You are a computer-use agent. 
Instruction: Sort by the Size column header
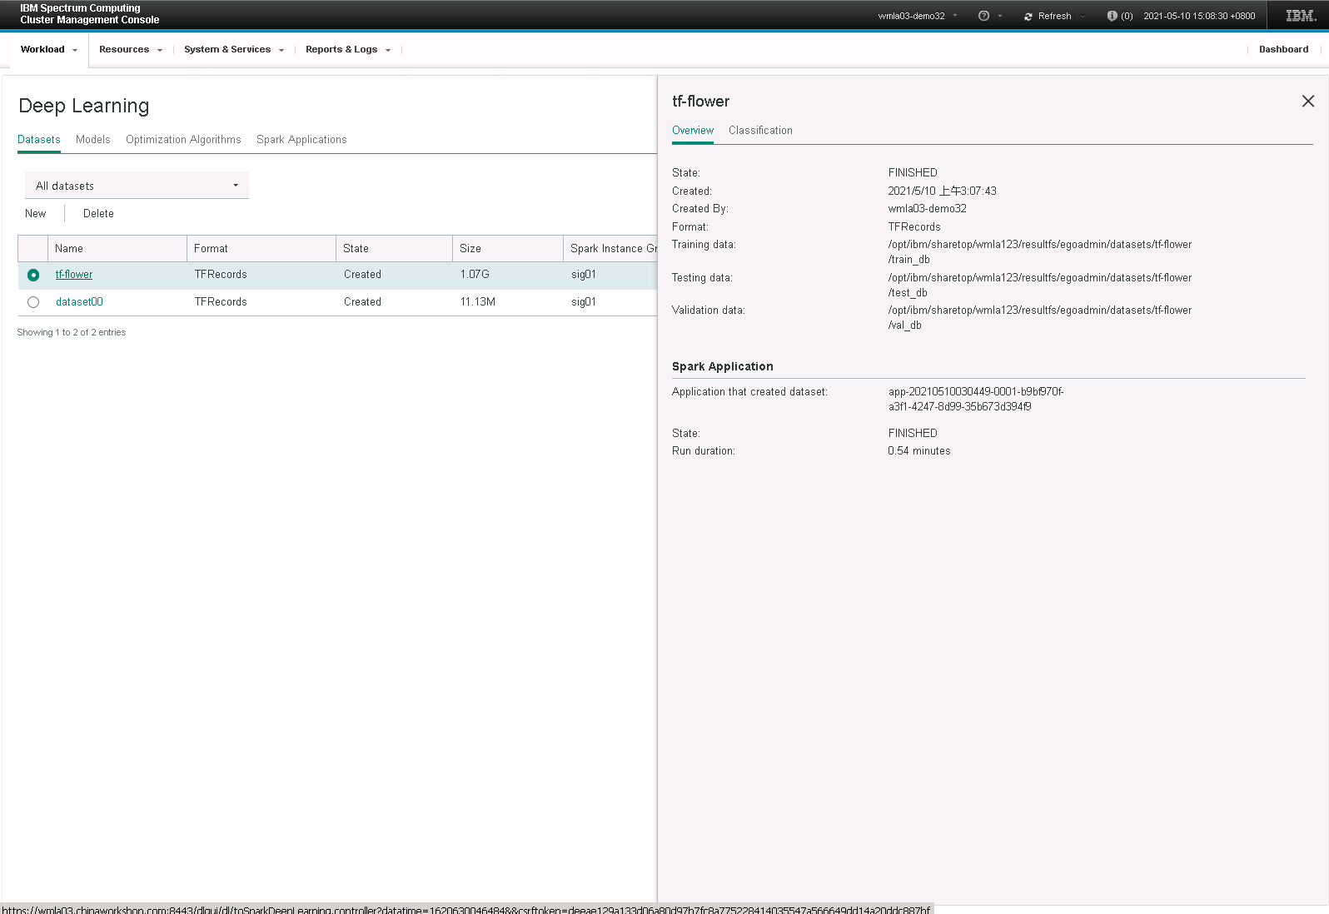tap(508, 249)
